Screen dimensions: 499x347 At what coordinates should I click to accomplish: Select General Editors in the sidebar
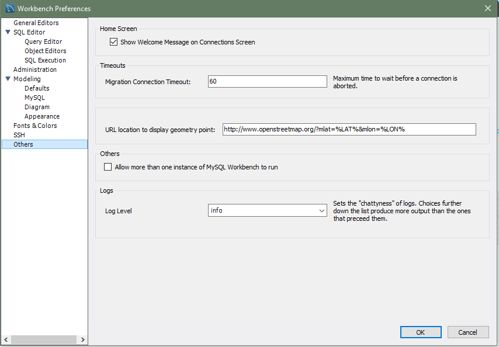click(x=36, y=23)
